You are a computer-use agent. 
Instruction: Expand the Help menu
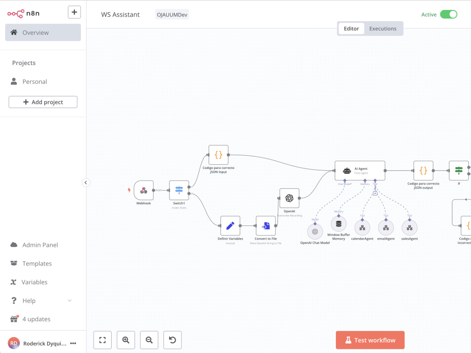click(x=41, y=301)
